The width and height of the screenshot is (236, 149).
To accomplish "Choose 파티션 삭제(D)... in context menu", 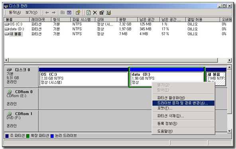I will (183, 116).
